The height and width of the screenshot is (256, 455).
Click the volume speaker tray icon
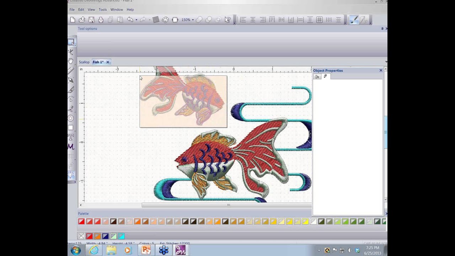coord(350,251)
